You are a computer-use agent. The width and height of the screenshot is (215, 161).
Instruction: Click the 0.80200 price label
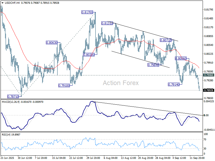[x=89, y=54]
